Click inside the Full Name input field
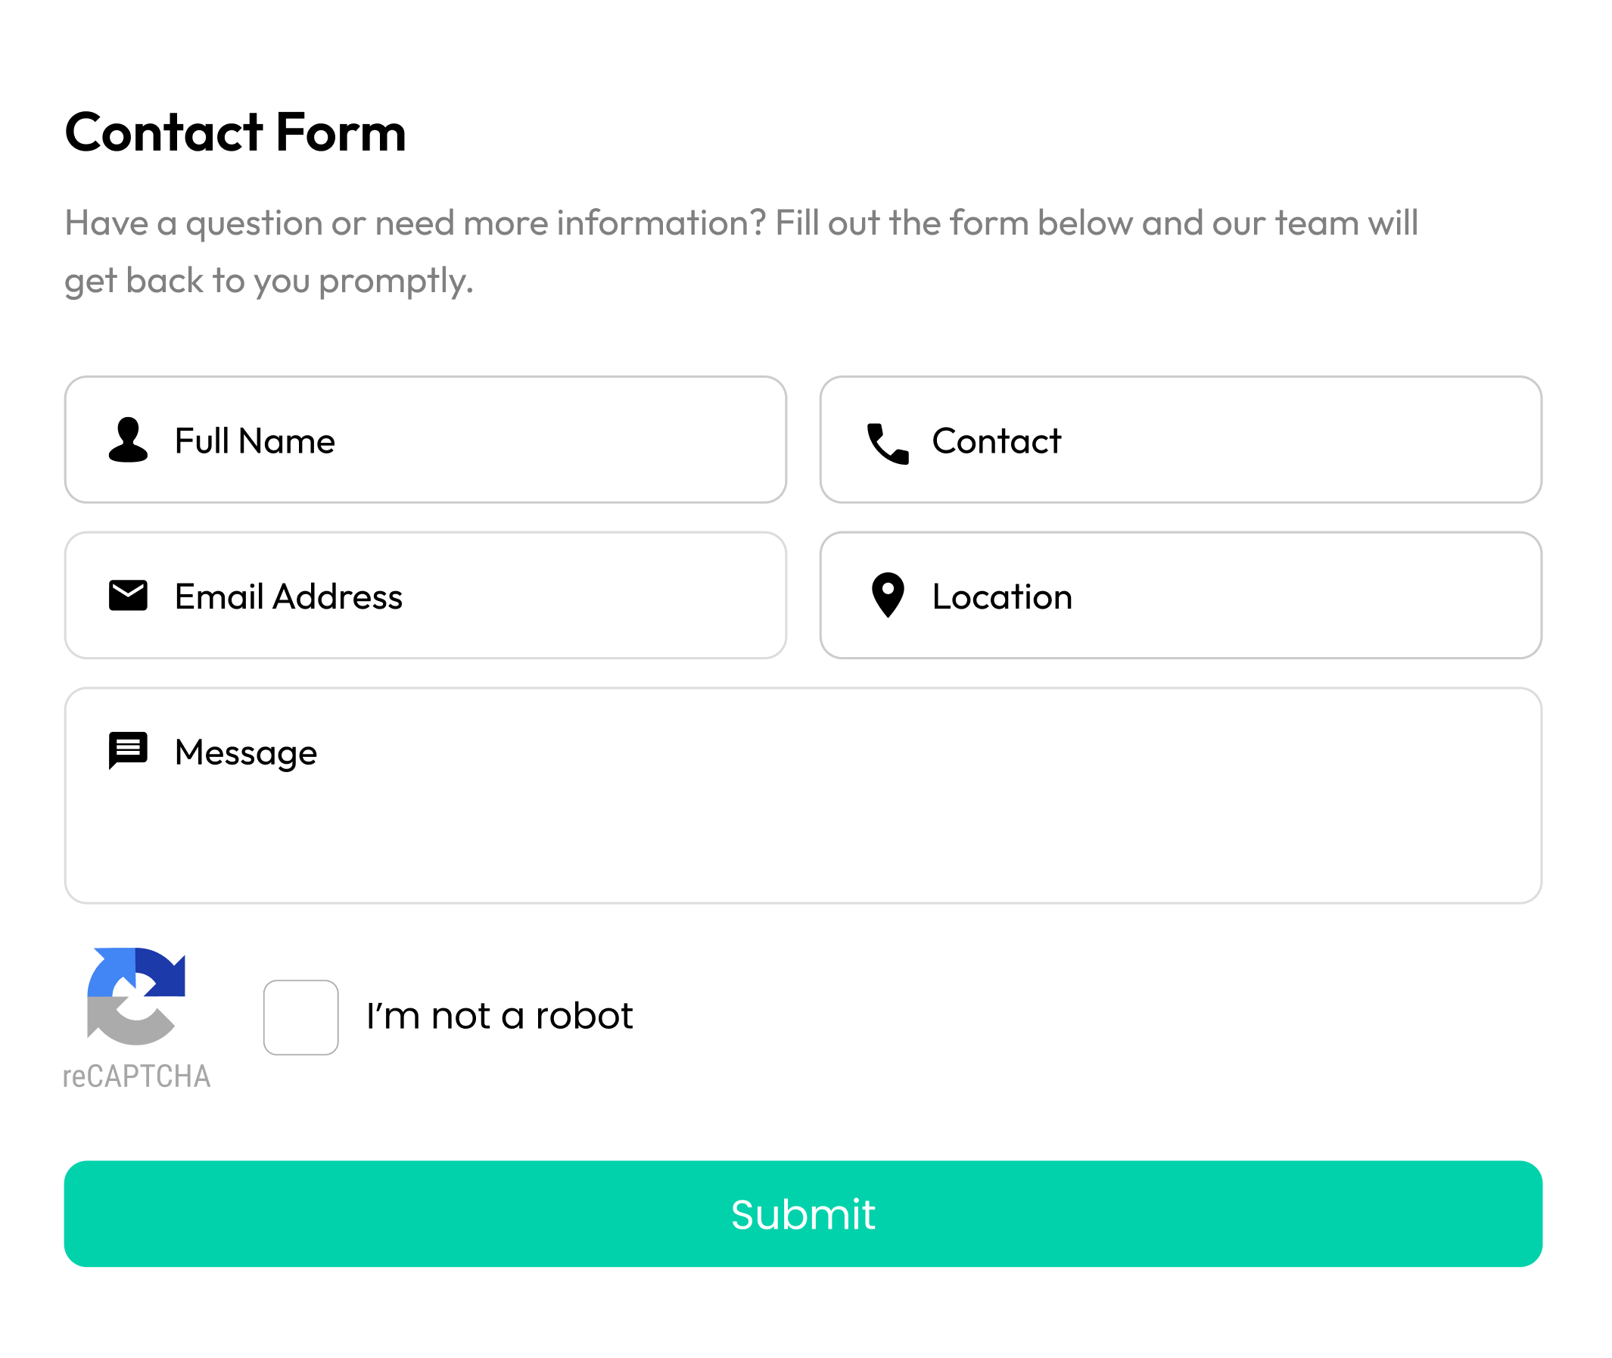This screenshot has width=1612, height=1358. tap(423, 440)
